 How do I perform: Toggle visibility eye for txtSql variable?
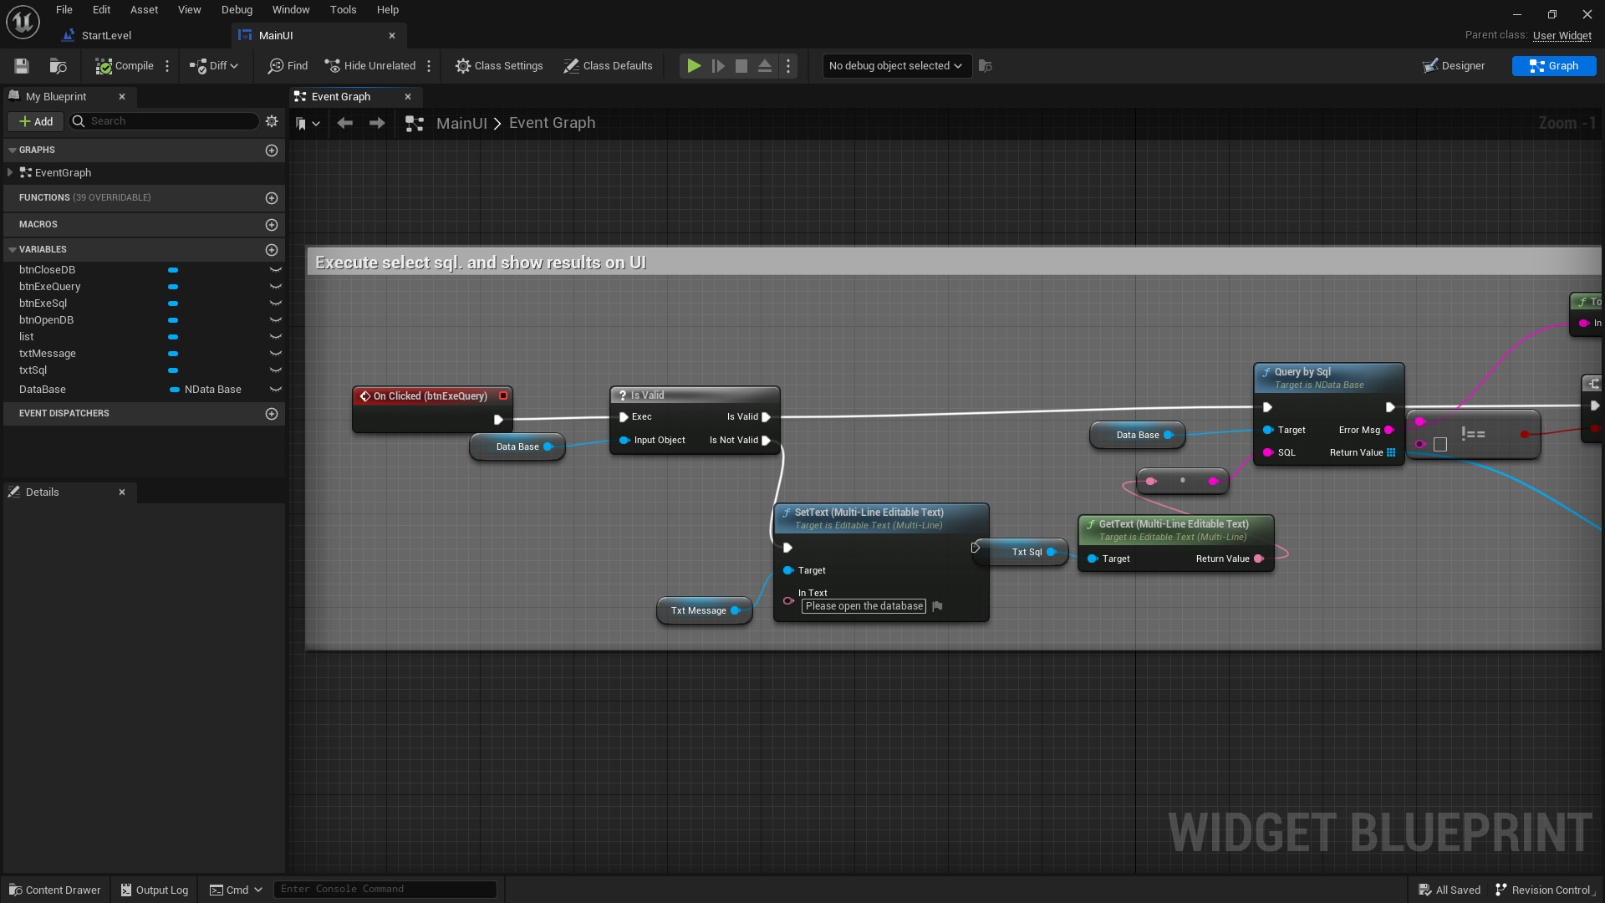pyautogui.click(x=275, y=370)
